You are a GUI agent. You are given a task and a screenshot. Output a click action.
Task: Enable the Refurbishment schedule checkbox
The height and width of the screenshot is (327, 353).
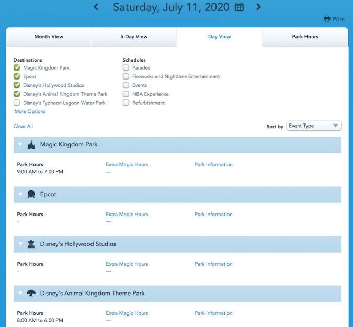click(126, 103)
